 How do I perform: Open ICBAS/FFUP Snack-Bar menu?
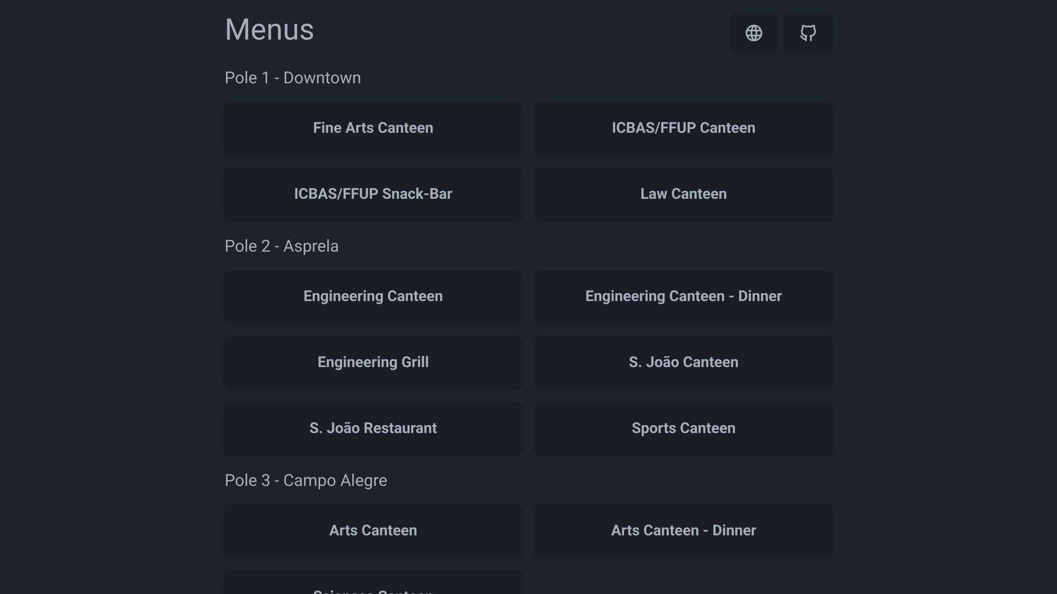click(x=373, y=194)
